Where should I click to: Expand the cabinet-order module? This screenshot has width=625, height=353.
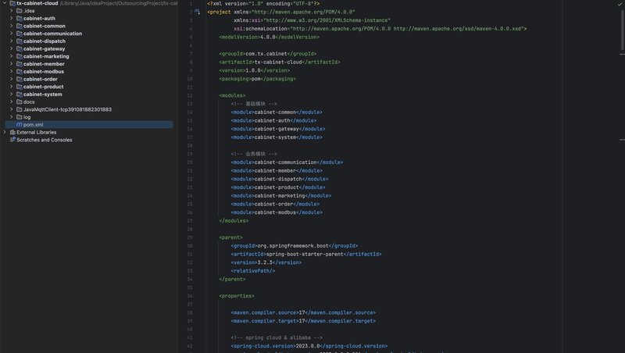pyautogui.click(x=12, y=79)
